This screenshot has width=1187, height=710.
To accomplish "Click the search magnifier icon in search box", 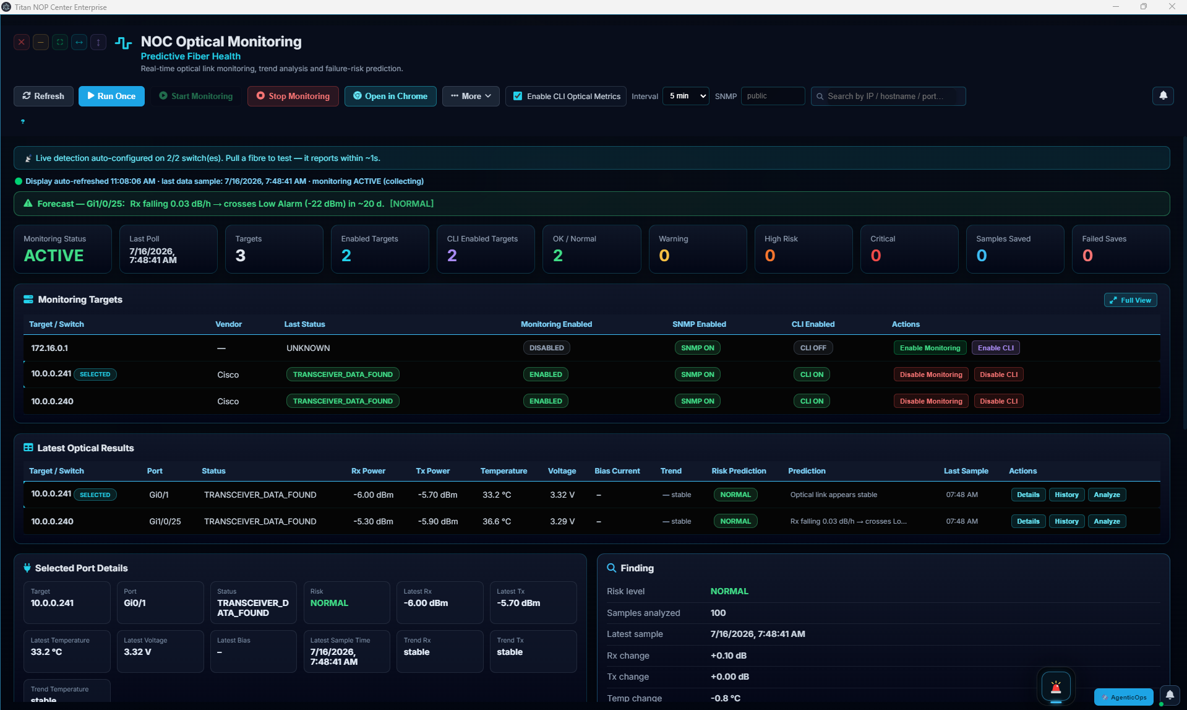I will point(820,97).
